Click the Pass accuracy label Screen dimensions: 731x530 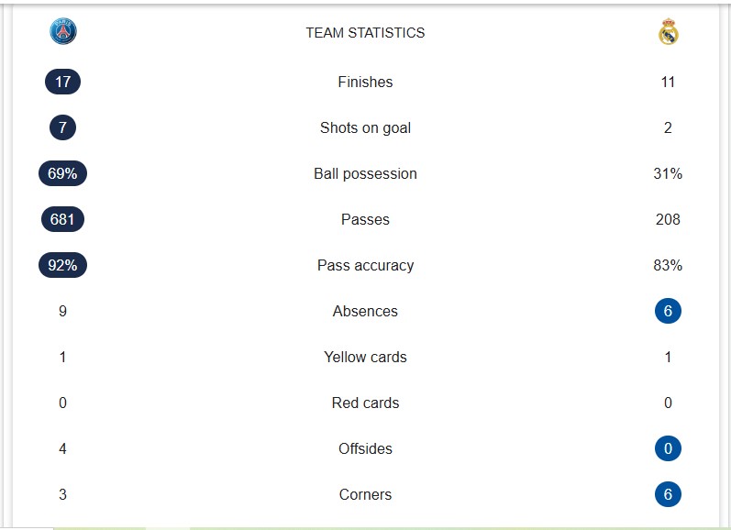tap(365, 265)
